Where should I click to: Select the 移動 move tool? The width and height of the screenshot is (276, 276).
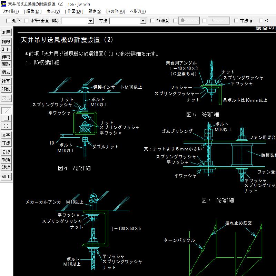tap(6, 89)
